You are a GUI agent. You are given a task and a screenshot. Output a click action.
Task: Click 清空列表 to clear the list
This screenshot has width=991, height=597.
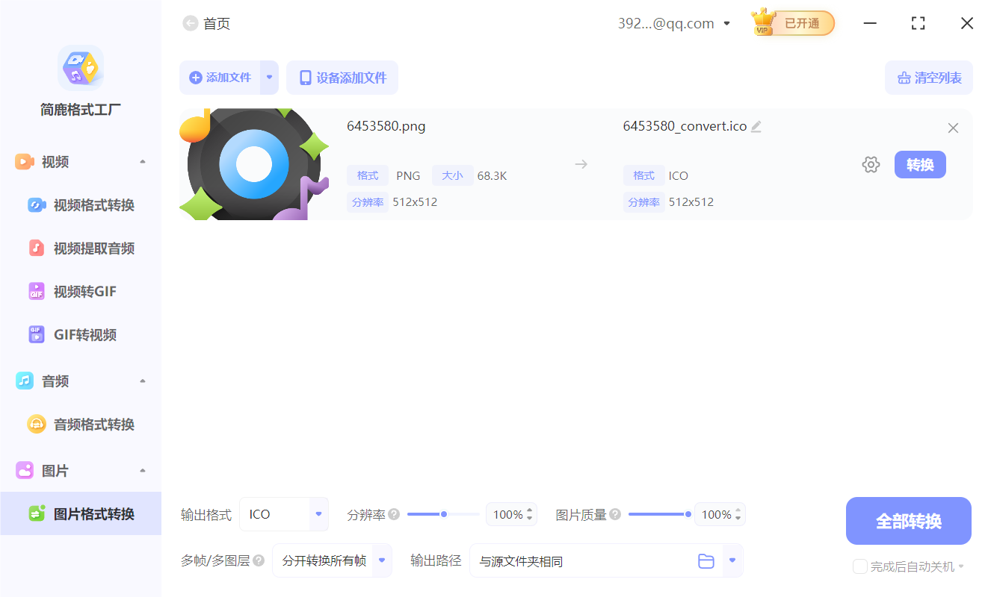tap(929, 77)
